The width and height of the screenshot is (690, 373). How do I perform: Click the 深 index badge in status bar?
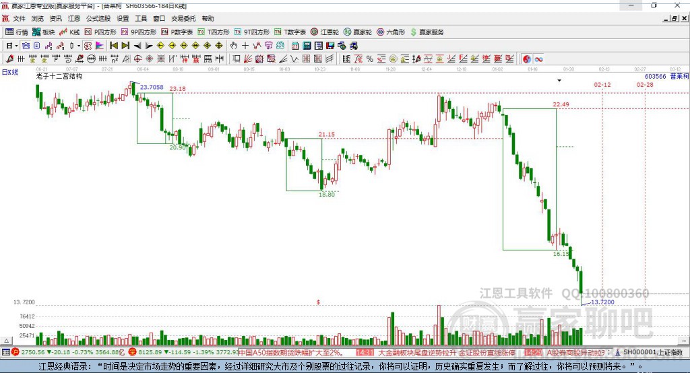coord(132,352)
